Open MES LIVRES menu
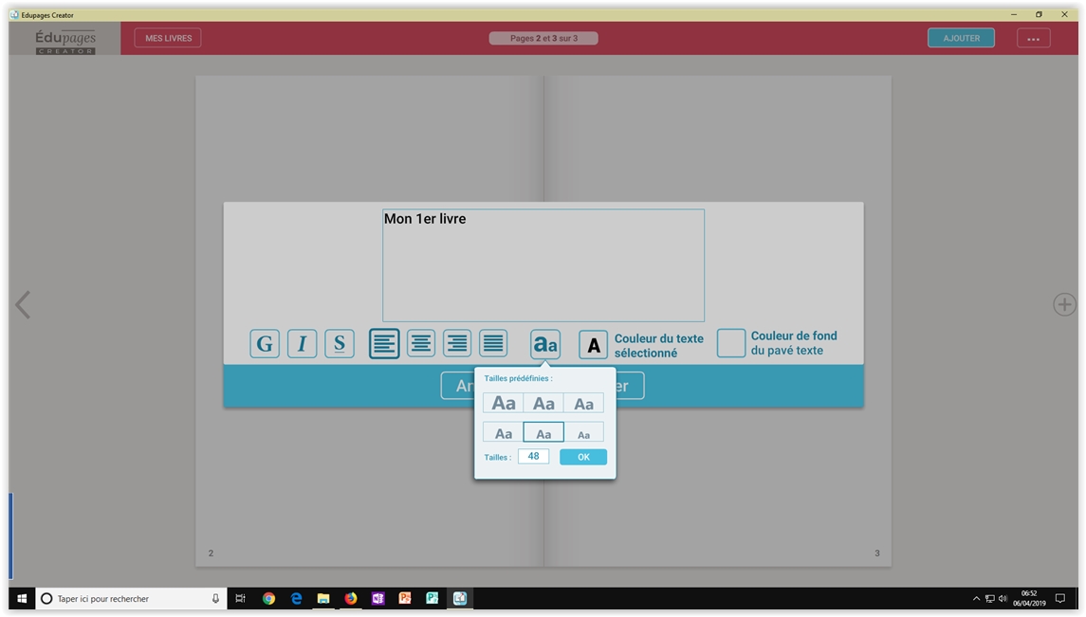Viewport: 1086px width, 617px height. click(168, 38)
